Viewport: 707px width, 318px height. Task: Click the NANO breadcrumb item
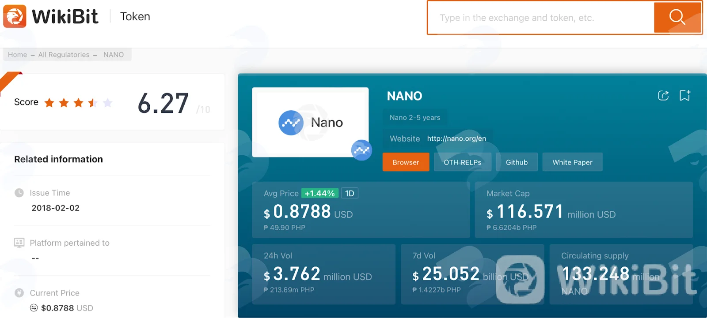[x=114, y=55]
